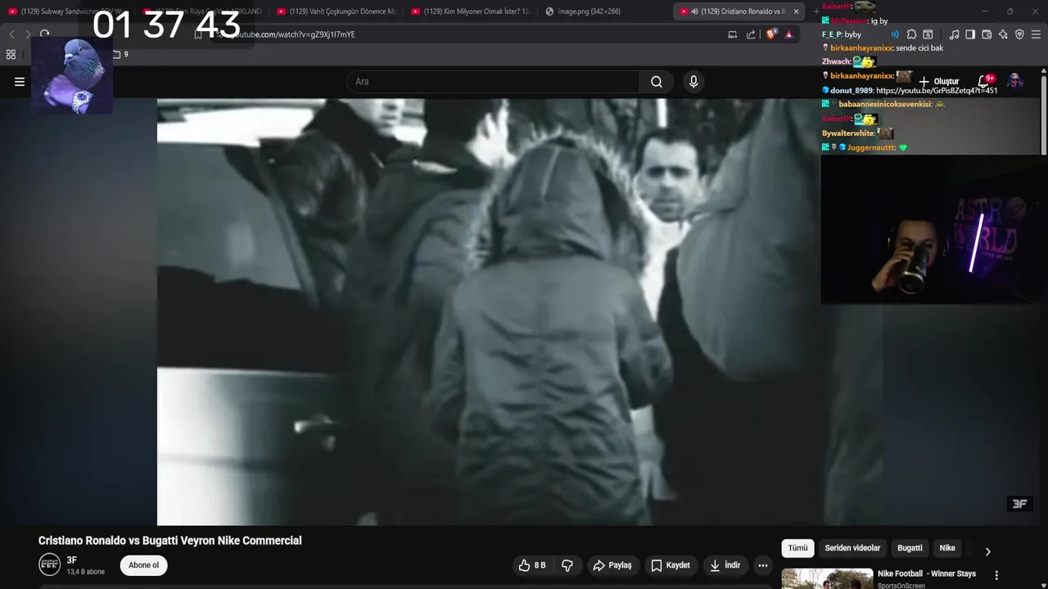
Task: Save the video with Kaydet
Action: click(671, 565)
